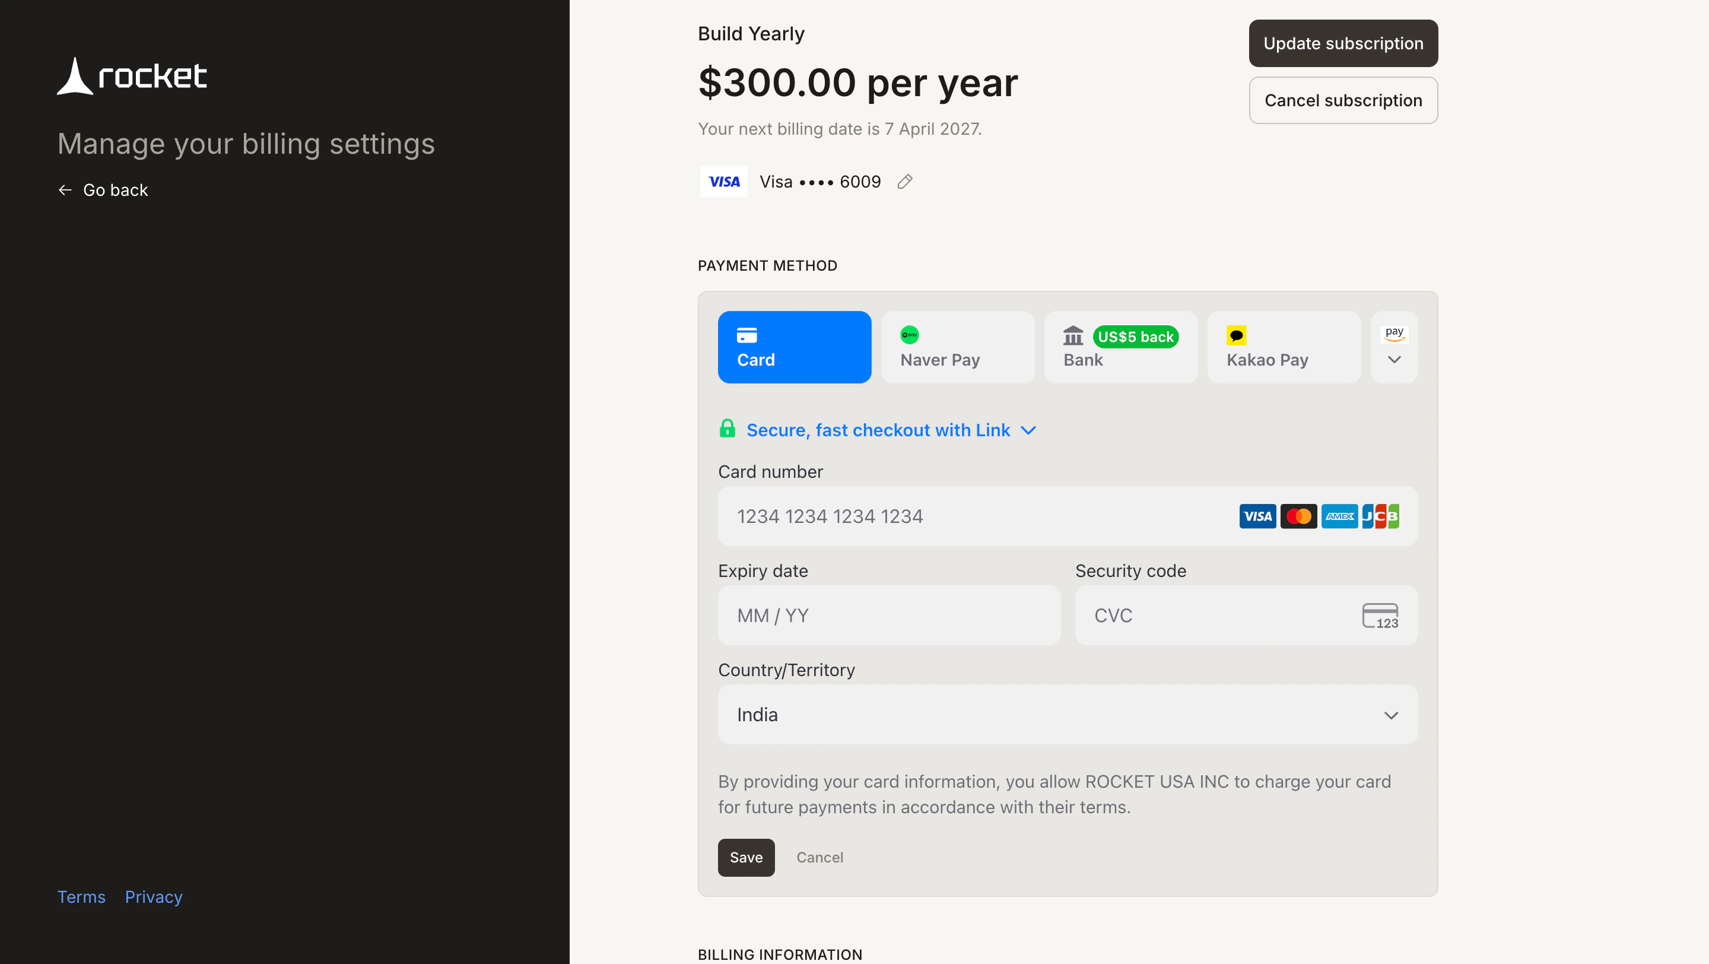
Task: Click the pencil icon to edit Visa card
Action: tap(904, 181)
